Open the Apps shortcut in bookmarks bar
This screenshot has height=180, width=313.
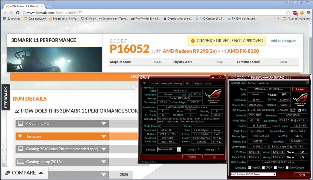[x=11, y=18]
